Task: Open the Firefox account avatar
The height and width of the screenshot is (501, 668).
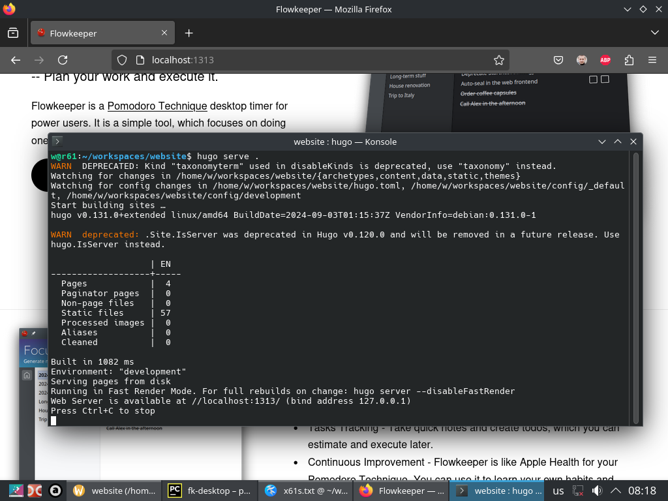Action: click(581, 60)
